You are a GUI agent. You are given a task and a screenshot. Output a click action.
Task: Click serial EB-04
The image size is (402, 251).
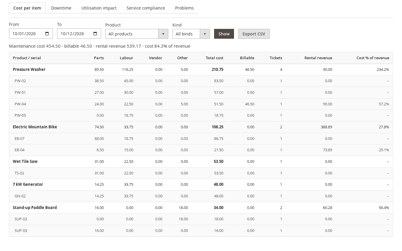coord(20,150)
